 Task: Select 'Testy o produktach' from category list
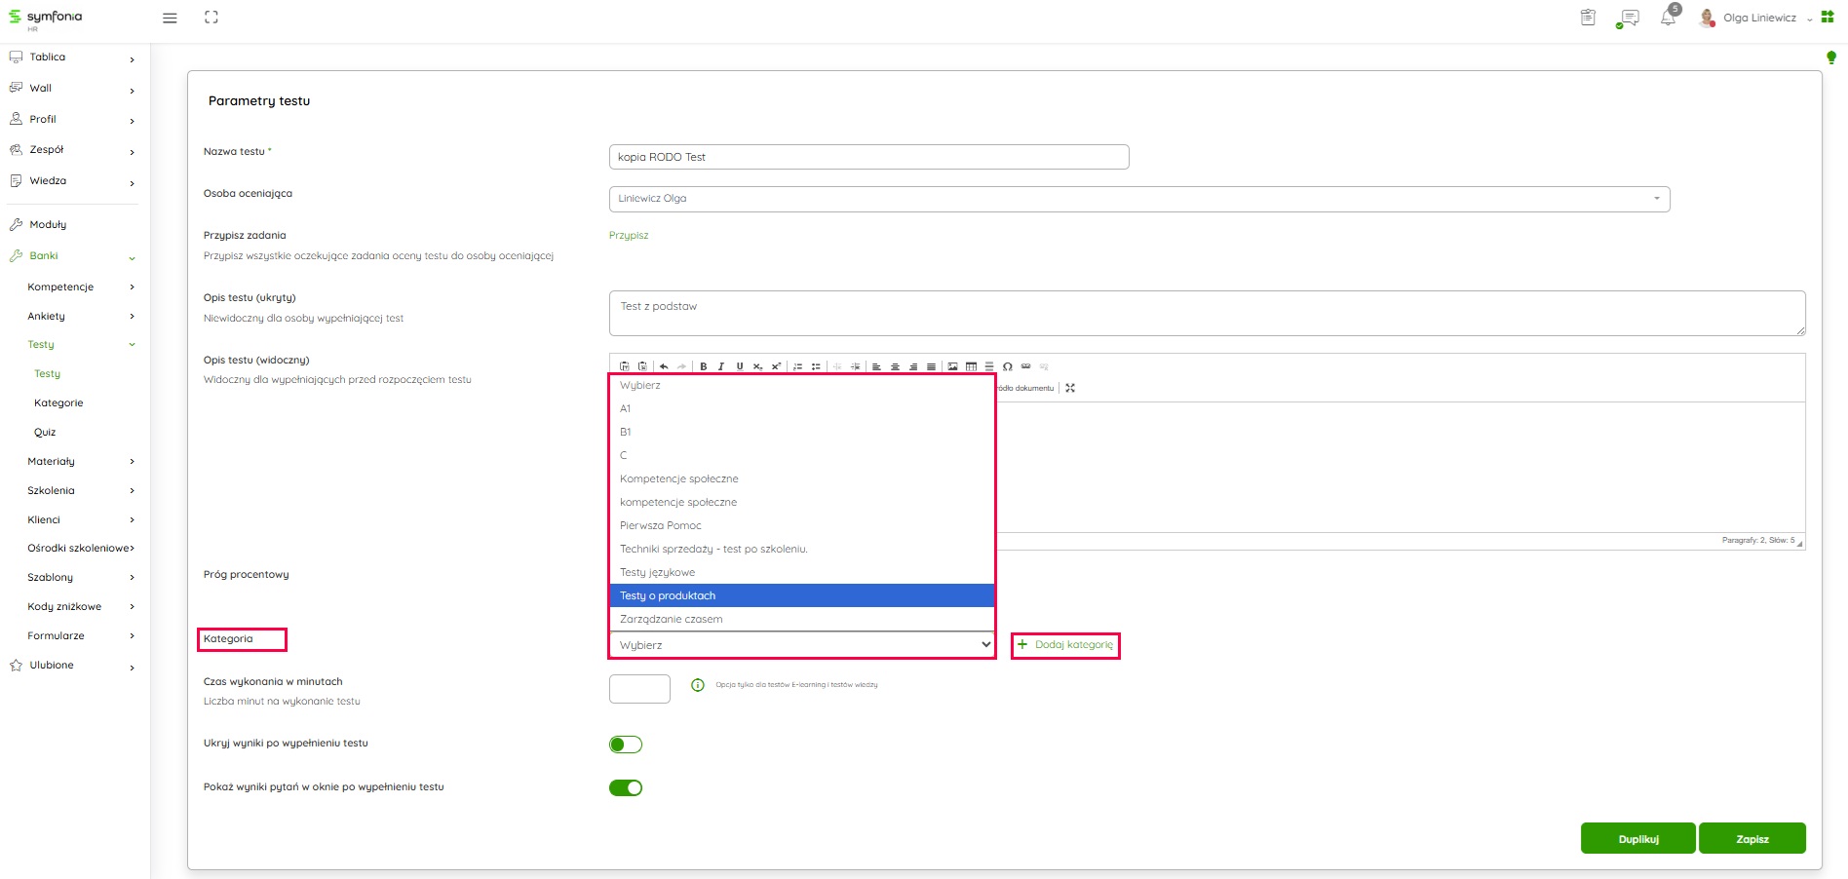coord(668,595)
